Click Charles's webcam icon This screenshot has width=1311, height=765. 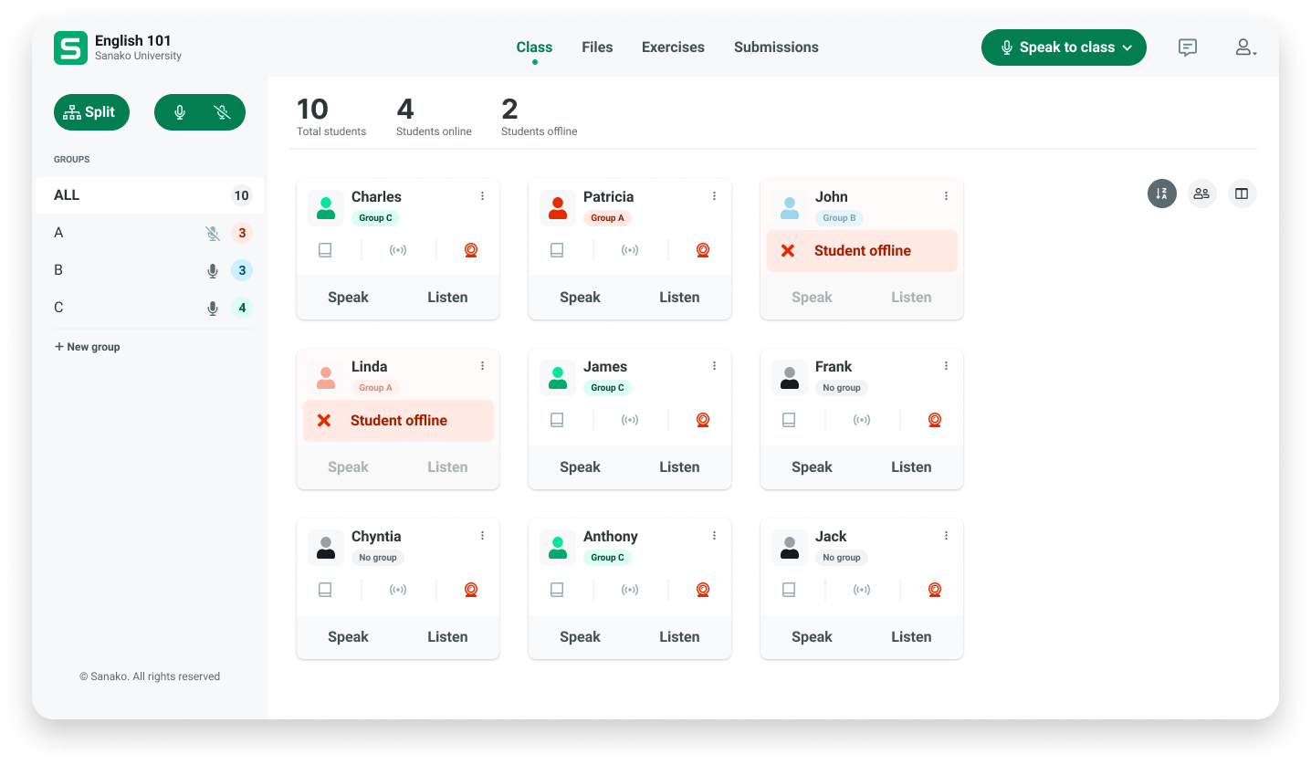(x=471, y=250)
